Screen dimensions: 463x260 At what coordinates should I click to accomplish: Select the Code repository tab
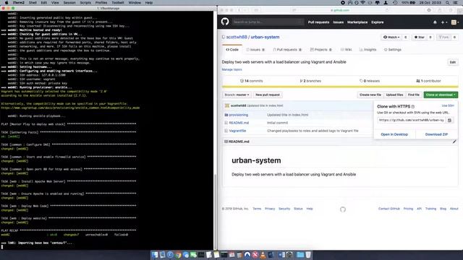(x=232, y=50)
